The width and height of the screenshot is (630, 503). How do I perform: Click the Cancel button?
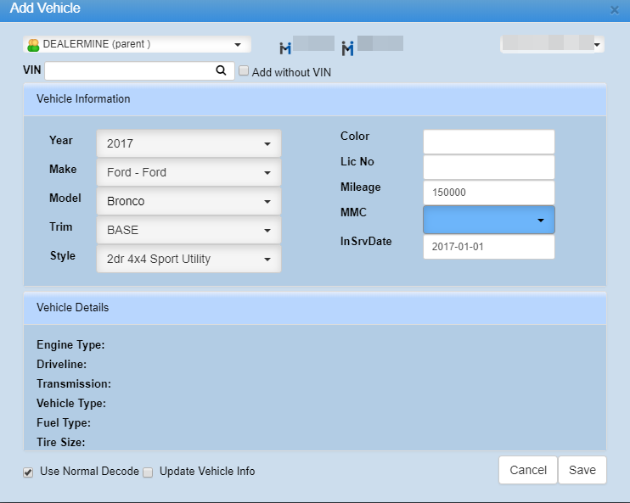(x=528, y=470)
